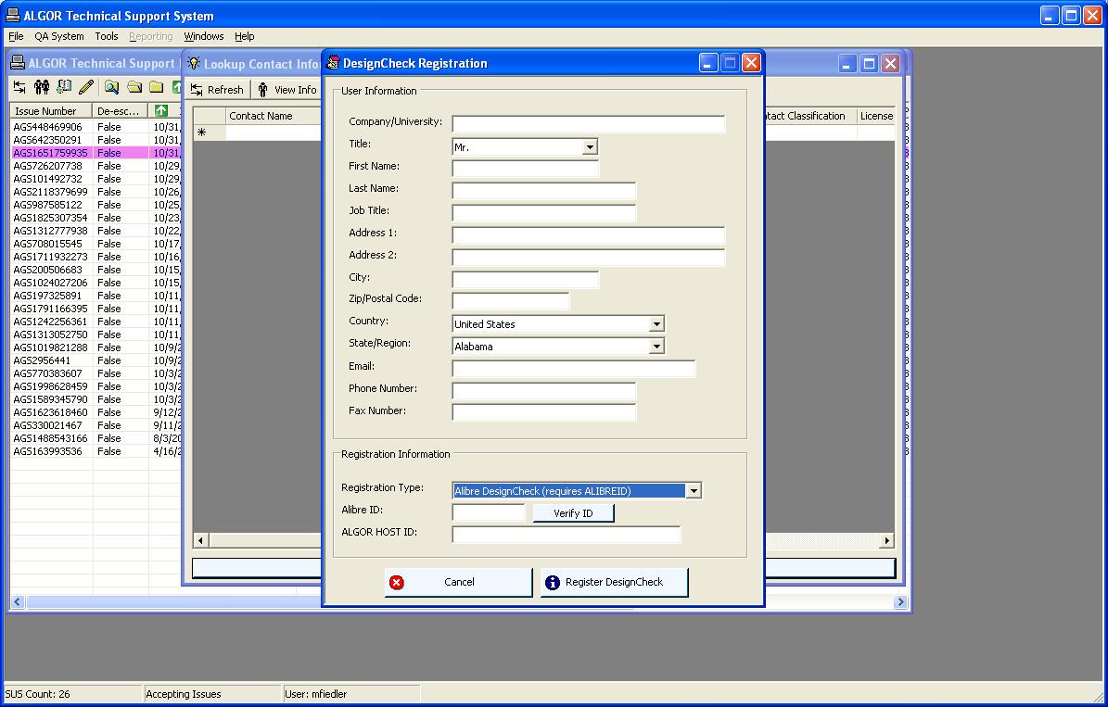This screenshot has height=707, width=1108.
Task: Click the open book icon in toolbar
Action: click(x=64, y=87)
